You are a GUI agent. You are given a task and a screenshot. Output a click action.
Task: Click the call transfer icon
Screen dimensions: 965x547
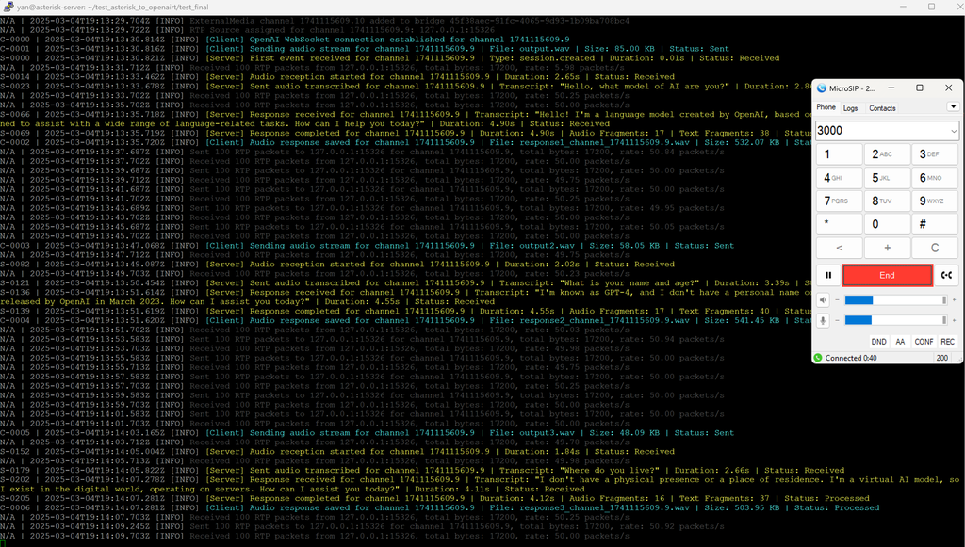coord(947,275)
